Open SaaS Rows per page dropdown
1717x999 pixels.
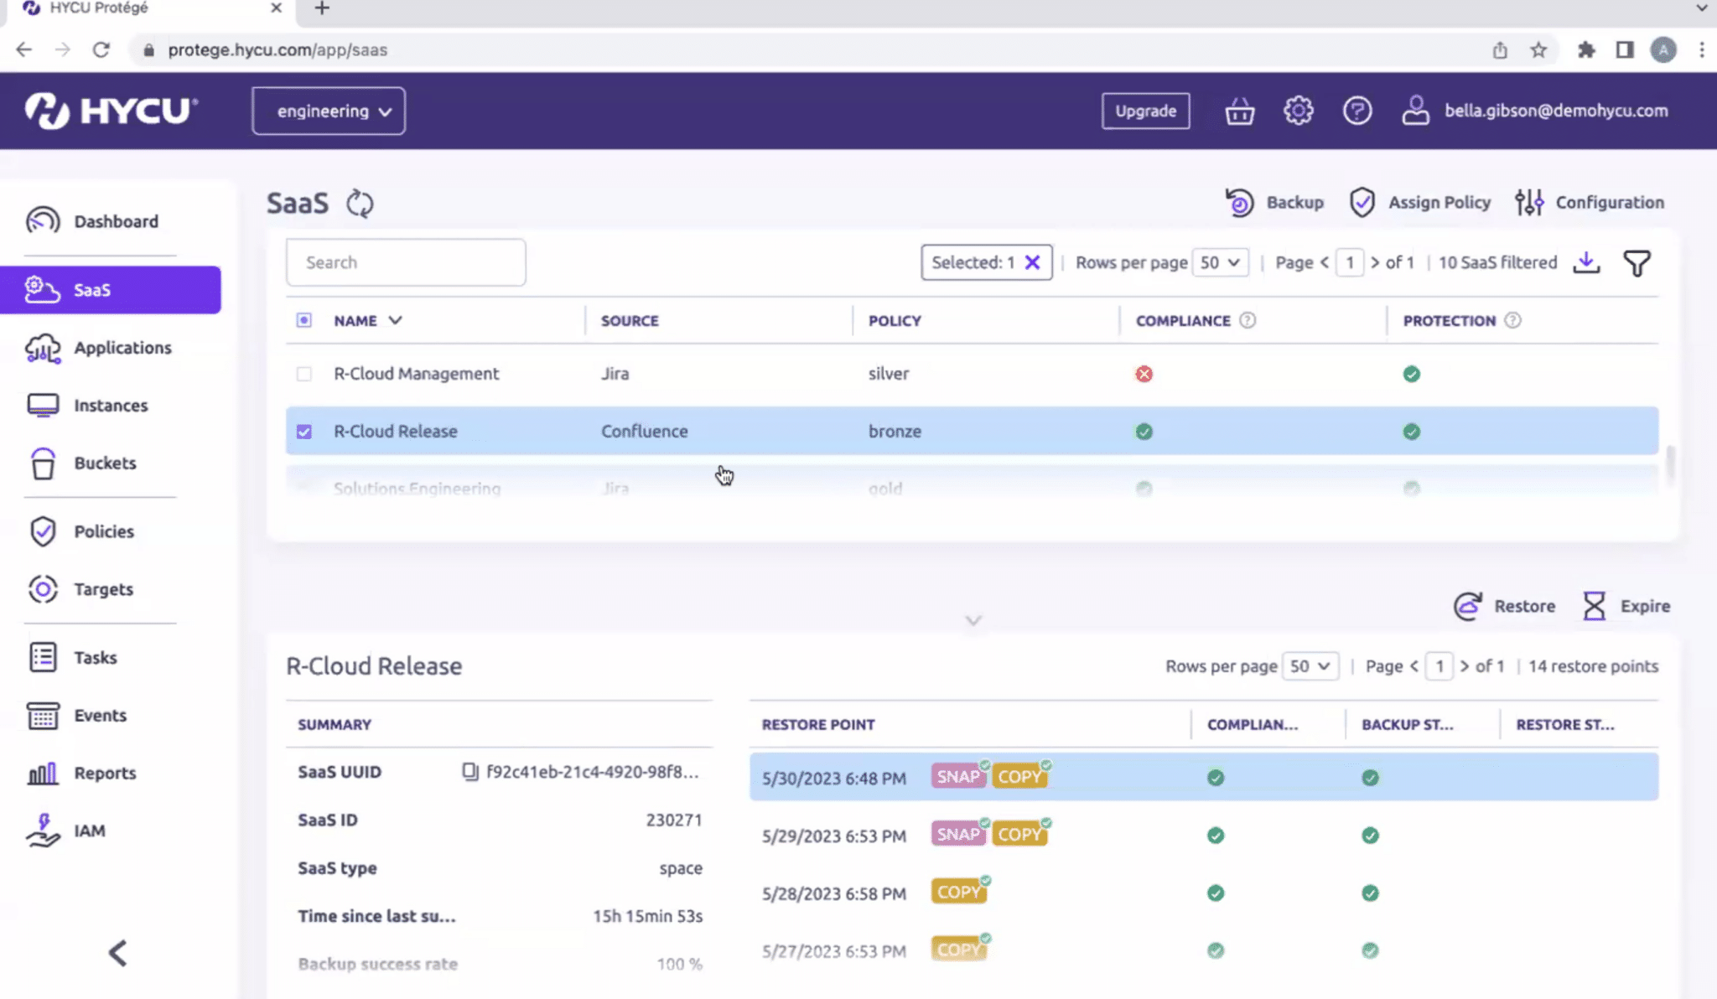[x=1220, y=262]
